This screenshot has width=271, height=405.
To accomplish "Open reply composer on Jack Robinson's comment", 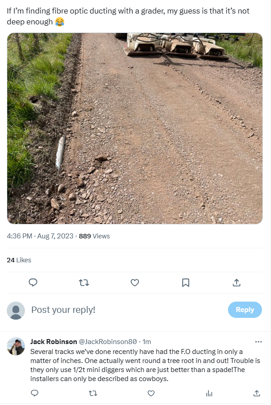I will (35, 393).
